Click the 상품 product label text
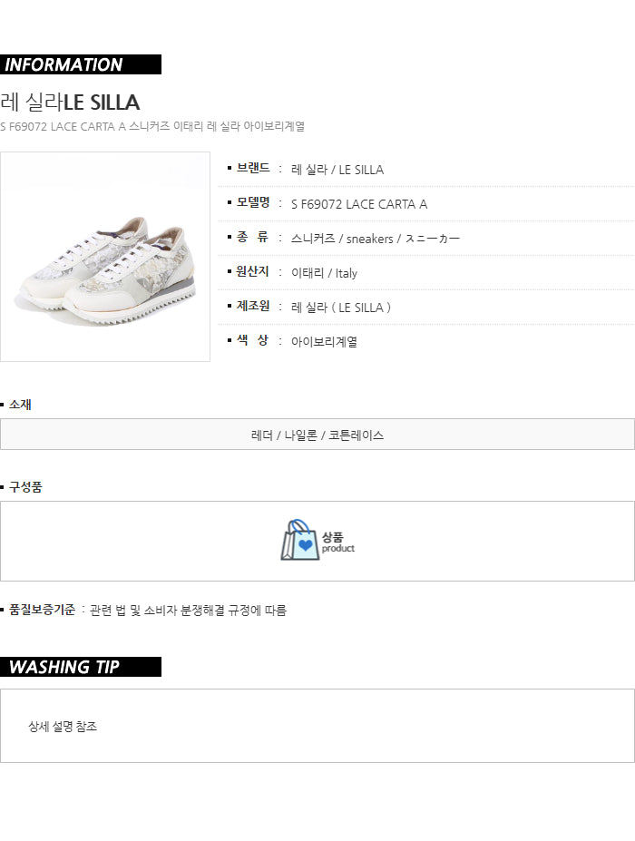The image size is (635, 841). point(337,542)
